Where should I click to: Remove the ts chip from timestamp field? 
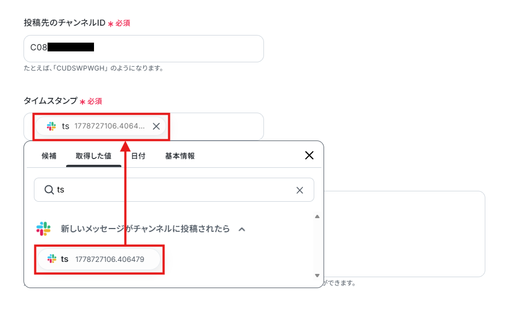coord(156,126)
